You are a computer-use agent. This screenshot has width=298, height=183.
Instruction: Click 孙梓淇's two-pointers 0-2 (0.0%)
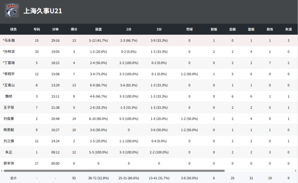click(129, 51)
